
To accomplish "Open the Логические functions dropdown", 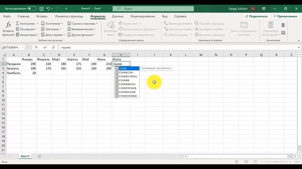I will 52,23.
